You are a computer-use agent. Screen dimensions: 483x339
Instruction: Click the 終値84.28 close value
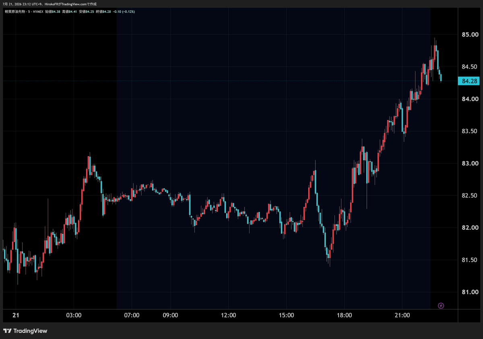point(103,12)
